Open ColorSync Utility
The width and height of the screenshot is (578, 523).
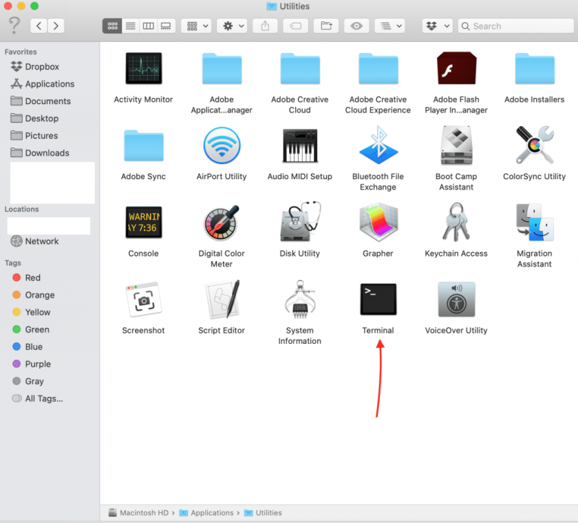click(535, 145)
